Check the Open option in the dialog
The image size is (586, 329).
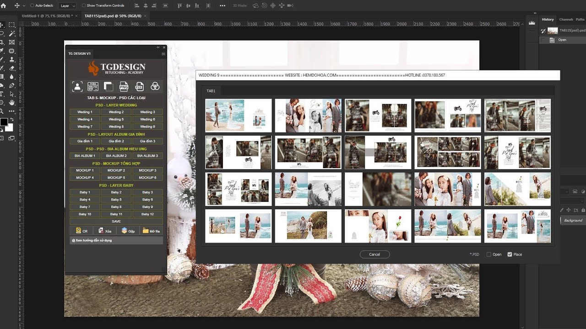click(489, 255)
